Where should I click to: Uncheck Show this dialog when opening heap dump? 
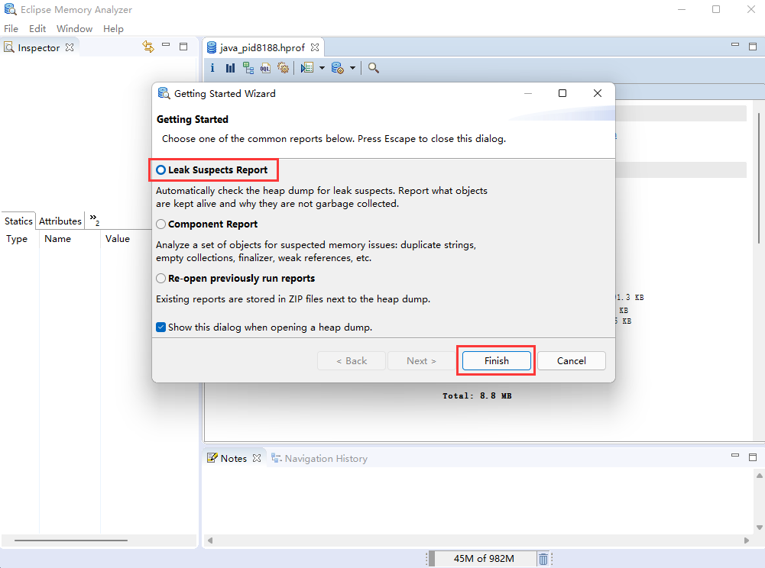161,328
